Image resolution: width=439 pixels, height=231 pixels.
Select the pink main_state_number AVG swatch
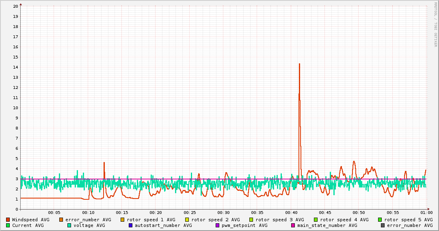(x=293, y=225)
